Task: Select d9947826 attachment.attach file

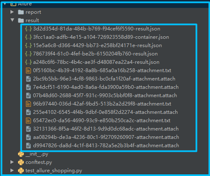Action: (106, 146)
